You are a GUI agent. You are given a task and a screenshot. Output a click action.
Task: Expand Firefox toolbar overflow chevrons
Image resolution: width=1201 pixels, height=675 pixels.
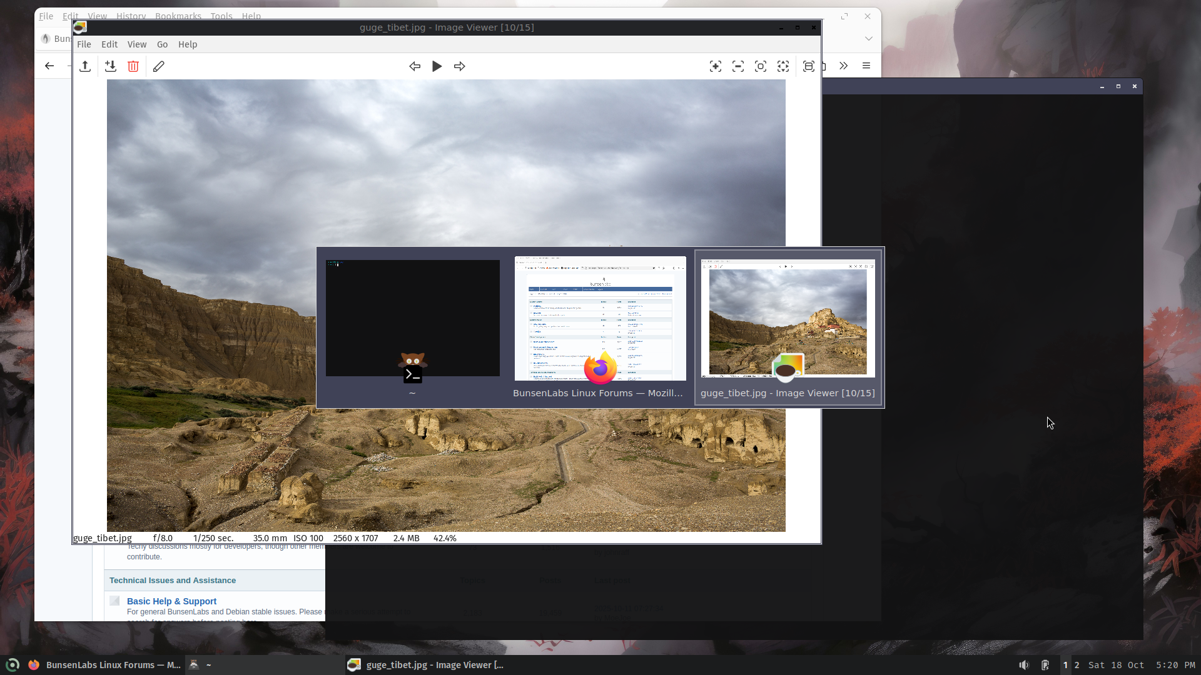844,66
